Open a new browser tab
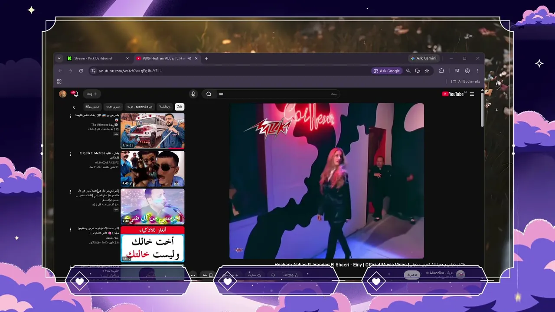 pyautogui.click(x=206, y=58)
